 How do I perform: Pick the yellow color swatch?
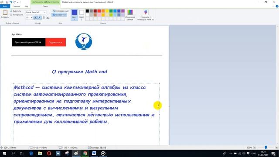pyautogui.click(x=107, y=11)
